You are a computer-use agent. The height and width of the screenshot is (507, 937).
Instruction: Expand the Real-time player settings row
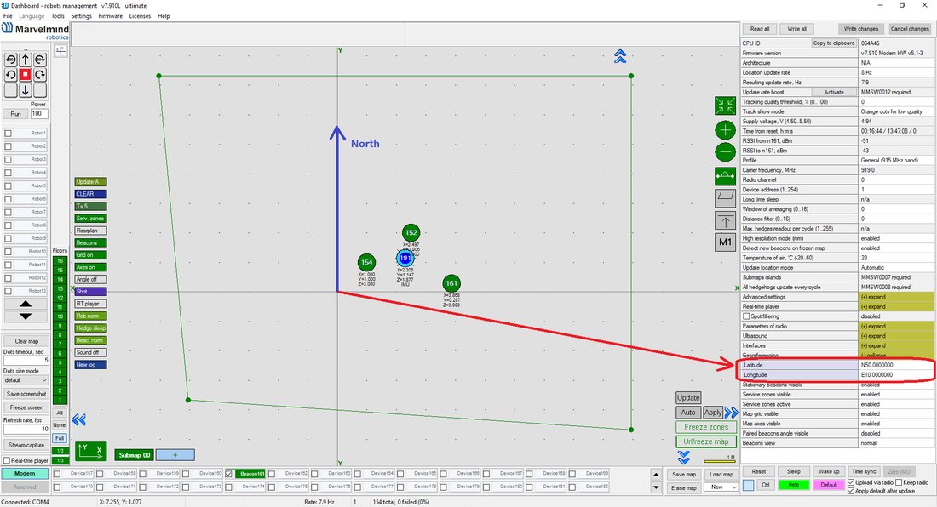point(896,306)
